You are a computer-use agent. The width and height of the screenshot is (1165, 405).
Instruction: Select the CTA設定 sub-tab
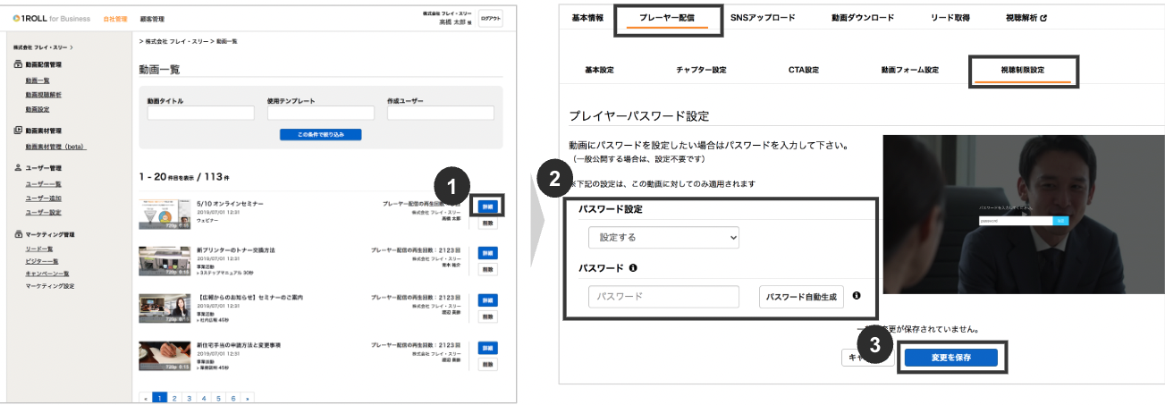(803, 70)
